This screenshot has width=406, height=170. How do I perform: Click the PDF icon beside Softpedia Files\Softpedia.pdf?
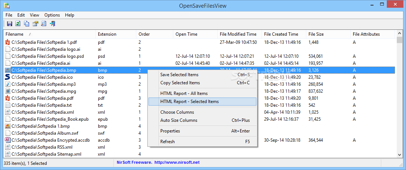click(8, 98)
